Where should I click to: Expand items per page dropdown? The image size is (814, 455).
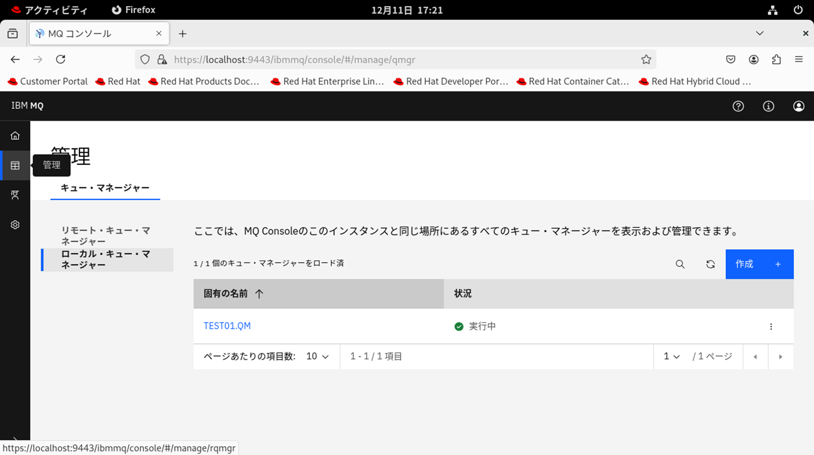point(317,356)
